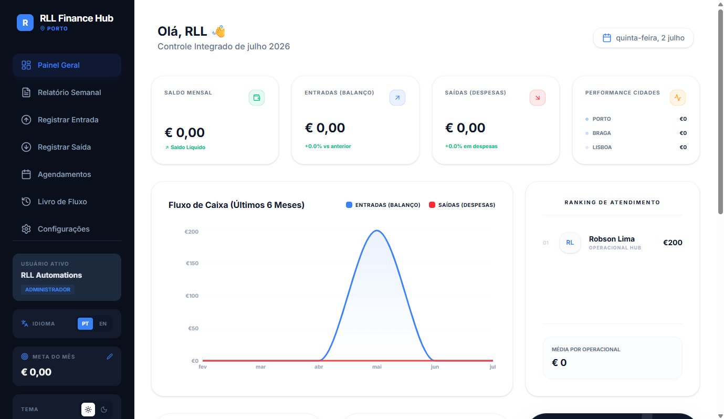Click the Média por Operacional box
Image resolution: width=724 pixels, height=419 pixels.
tap(612, 358)
